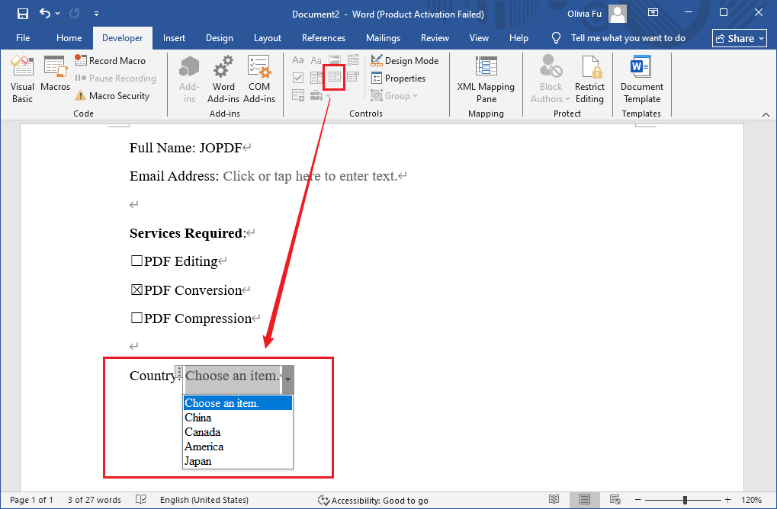
Task: Click Page 1 of 1 status
Action: [31, 500]
